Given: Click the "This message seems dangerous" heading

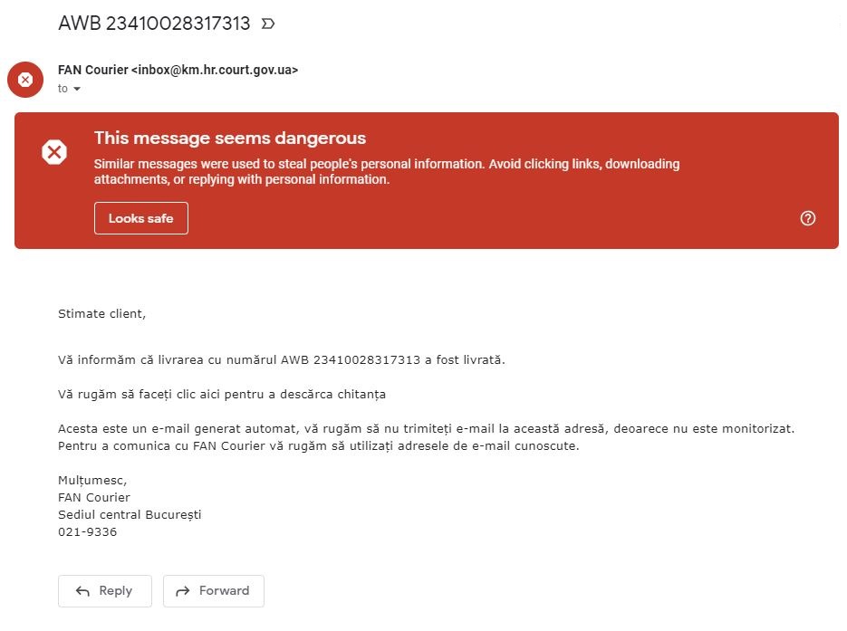Looking at the screenshot, I should click(x=230, y=139).
